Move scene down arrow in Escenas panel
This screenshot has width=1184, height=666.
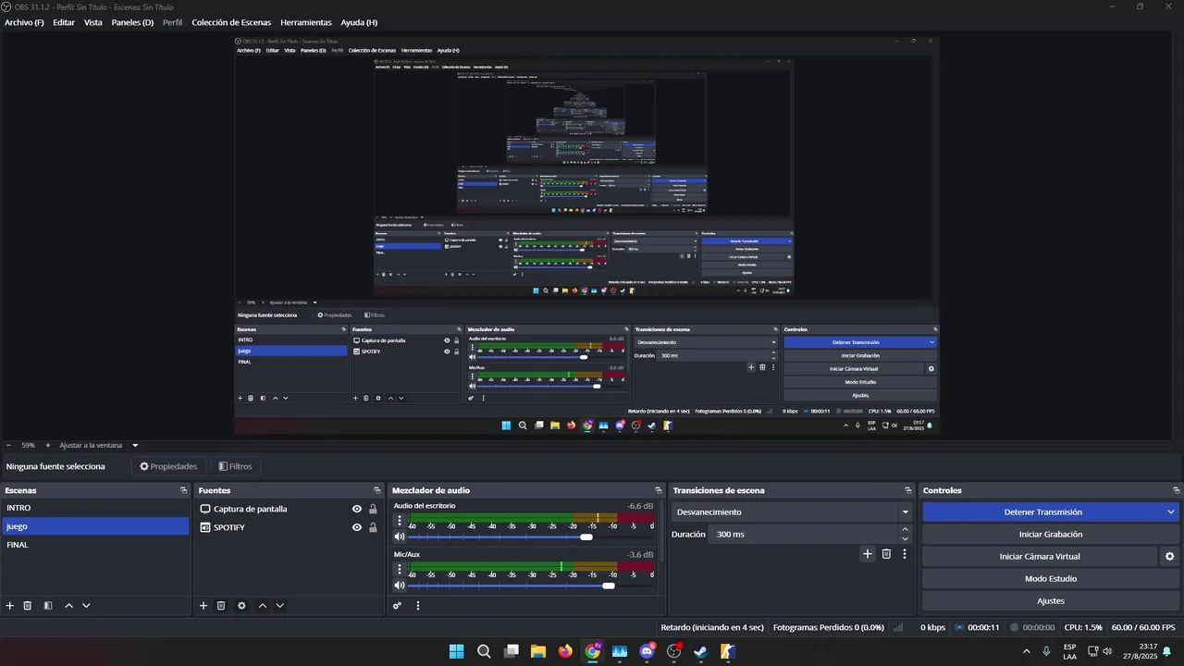tap(86, 606)
